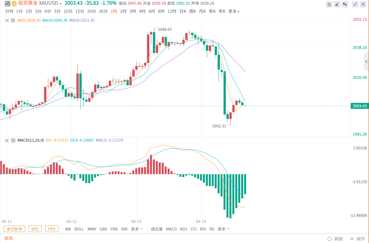The height and width of the screenshot is (243, 369).
Task: Activate the pencil drawing tool
Action: coord(337,4)
